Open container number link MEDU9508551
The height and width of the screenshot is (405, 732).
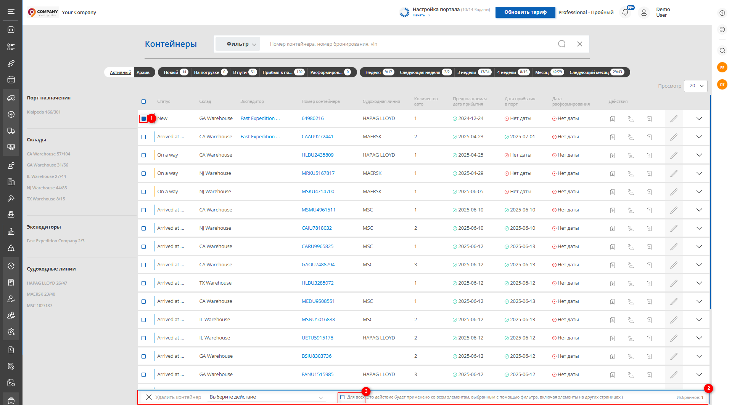coord(318,301)
